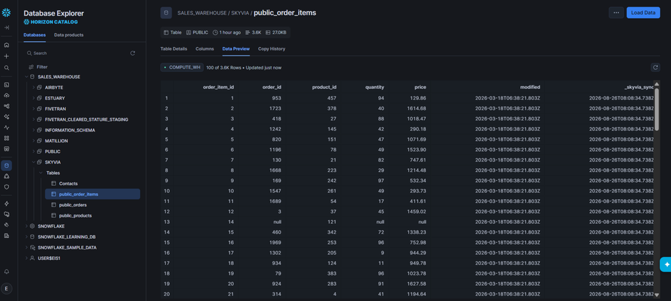Viewport: 671px width, 301px height.
Task: Open the activity pulse monitoring icon
Action: tap(7, 128)
